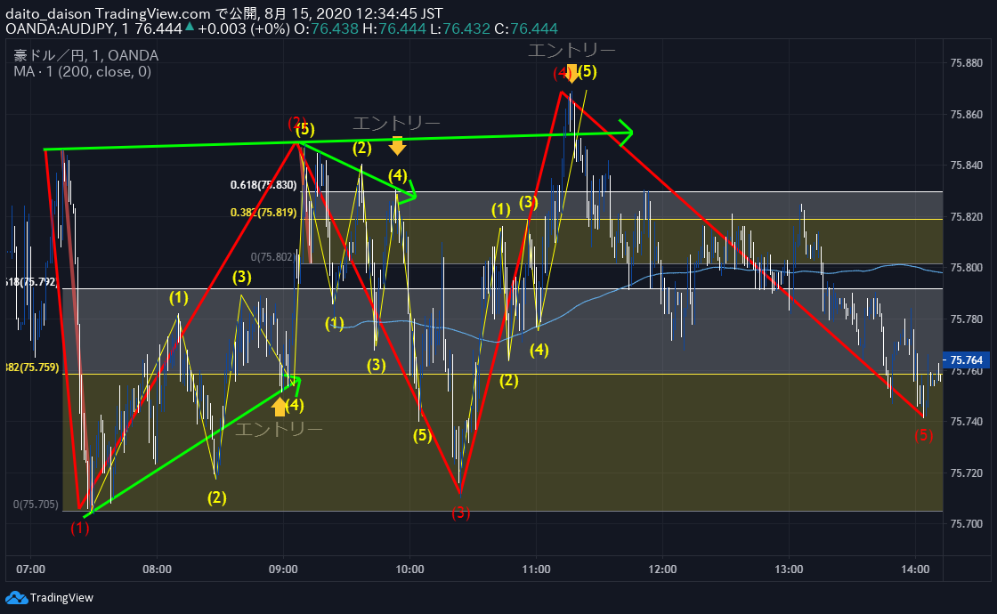Click the daito_daison publisher name
Image resolution: width=997 pixels, height=614 pixels.
pos(48,13)
